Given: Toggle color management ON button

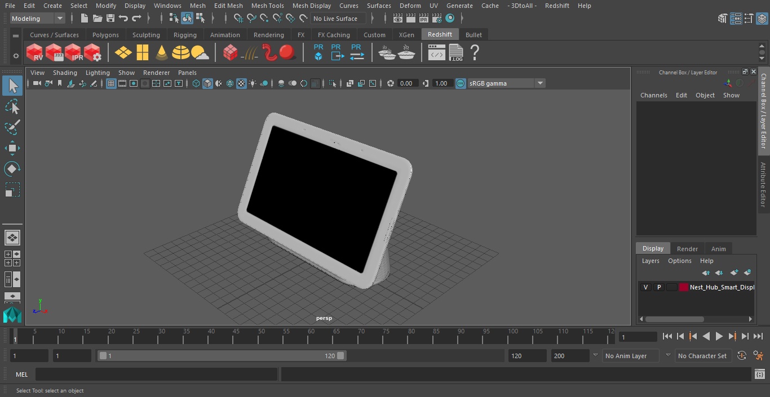Looking at the screenshot, I should point(461,83).
